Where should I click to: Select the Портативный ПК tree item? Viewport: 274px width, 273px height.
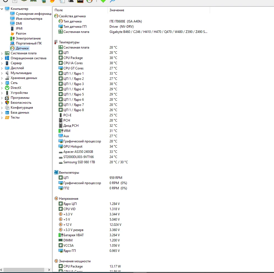[29, 43]
